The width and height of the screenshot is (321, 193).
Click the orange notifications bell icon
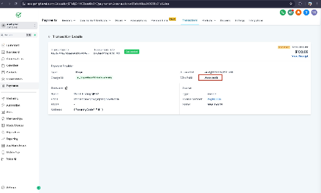(x=298, y=12)
